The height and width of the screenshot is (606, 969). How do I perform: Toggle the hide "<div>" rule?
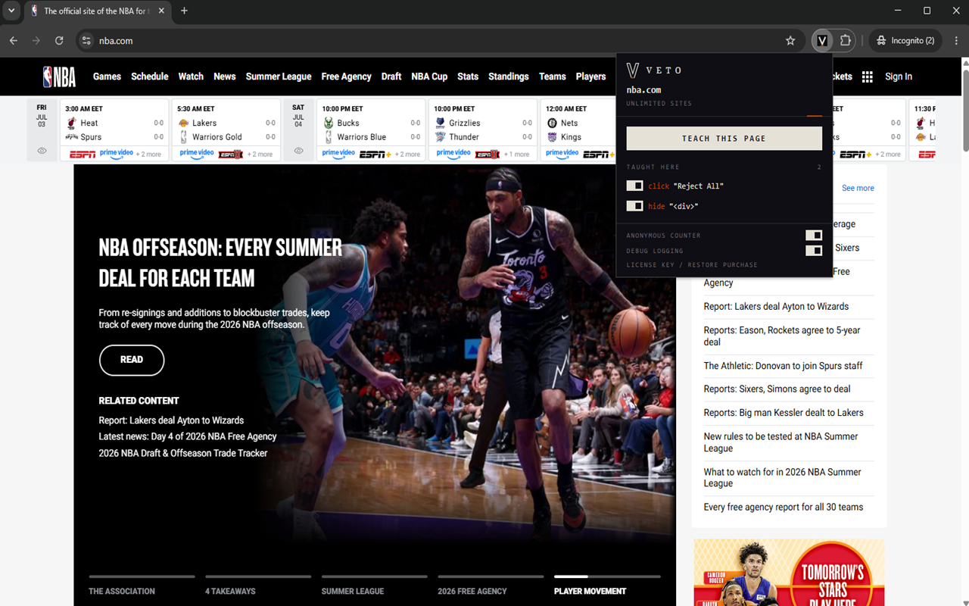pyautogui.click(x=634, y=206)
